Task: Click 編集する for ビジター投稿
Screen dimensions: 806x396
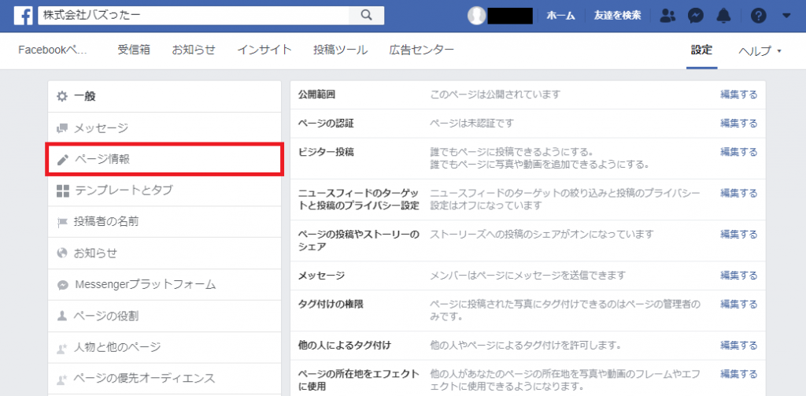Action: pos(738,152)
